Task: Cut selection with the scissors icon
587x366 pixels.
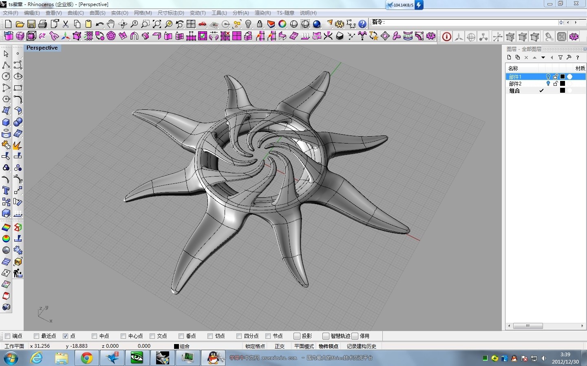Action: click(66, 24)
